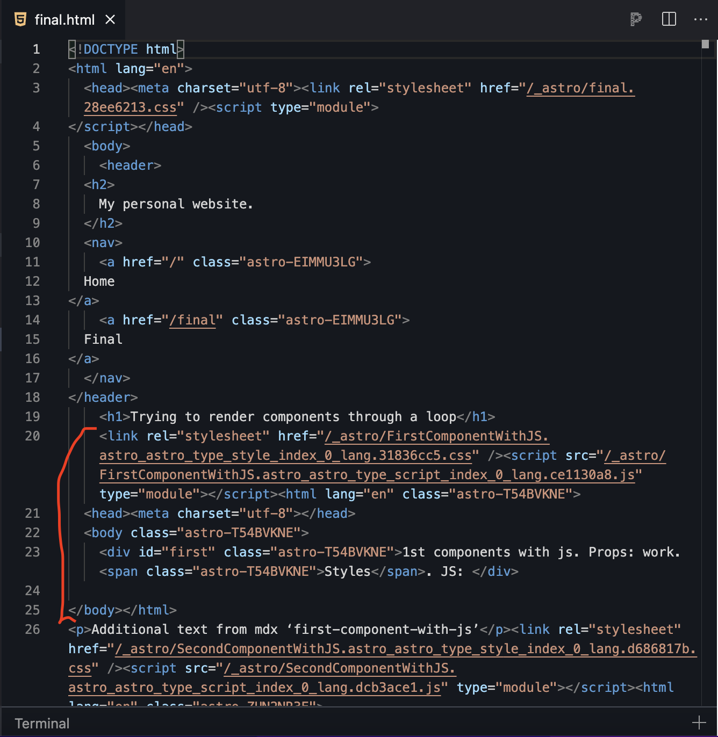The height and width of the screenshot is (737, 718).
Task: Split the editor using the split icon
Action: click(x=668, y=19)
